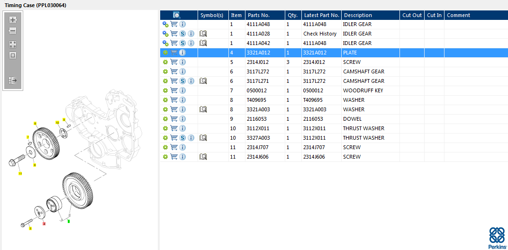This screenshot has width=508, height=250.
Task: Click the gear icon beside CAMSHAFT GEAR 3117L272
Action: pyautogui.click(x=165, y=71)
